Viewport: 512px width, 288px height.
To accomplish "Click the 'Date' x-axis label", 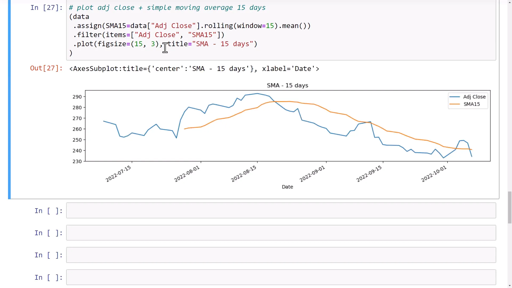I will tap(287, 187).
